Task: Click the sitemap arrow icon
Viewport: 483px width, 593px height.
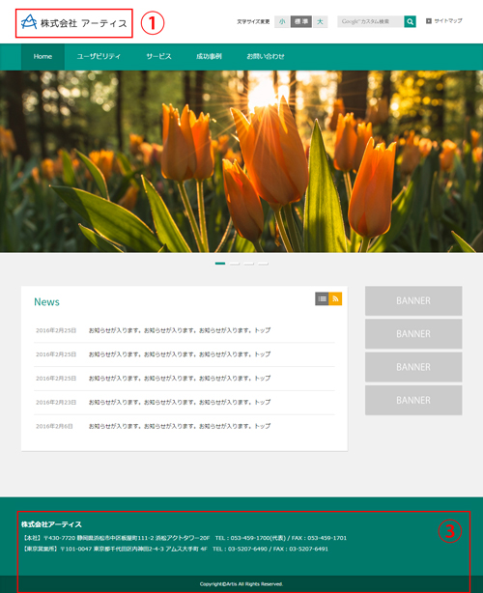Action: click(x=429, y=21)
